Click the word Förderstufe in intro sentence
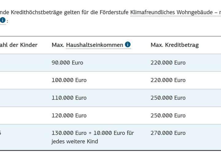Viewport: 221px width, 163px height. (x=114, y=12)
